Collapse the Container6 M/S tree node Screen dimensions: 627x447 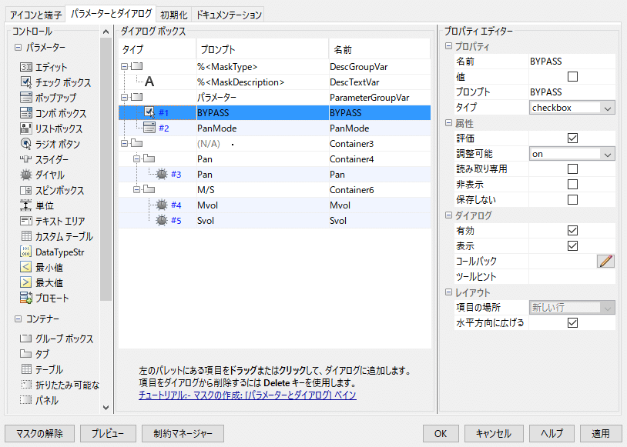[137, 190]
